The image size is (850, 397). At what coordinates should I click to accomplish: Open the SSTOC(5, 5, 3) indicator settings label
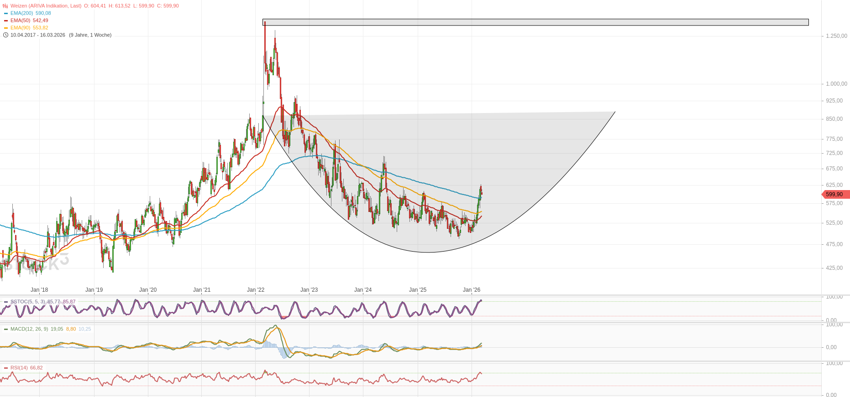tap(28, 302)
